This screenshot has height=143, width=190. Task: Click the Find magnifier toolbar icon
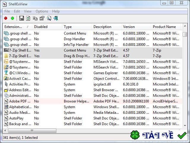pos(49,18)
